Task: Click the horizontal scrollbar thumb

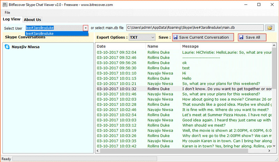Action: [174, 151]
